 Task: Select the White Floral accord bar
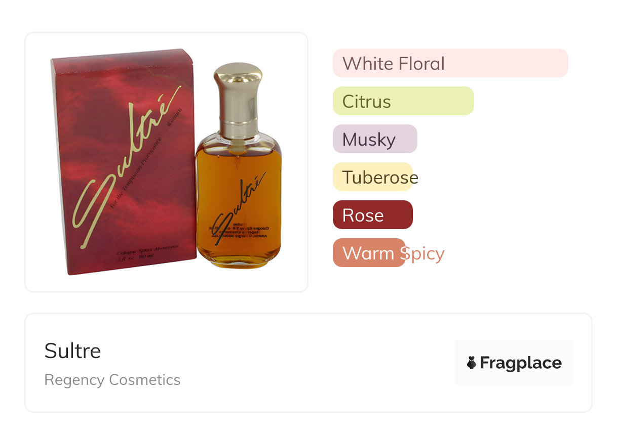[450, 63]
